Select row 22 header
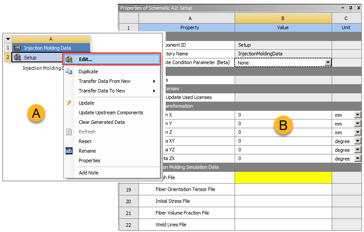 click(128, 225)
